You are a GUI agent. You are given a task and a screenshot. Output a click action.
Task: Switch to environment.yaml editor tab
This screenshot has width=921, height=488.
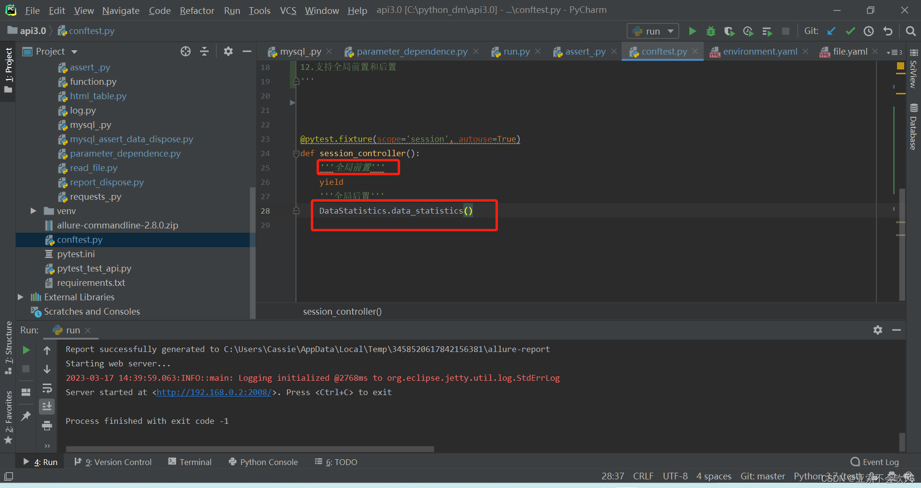click(760, 51)
